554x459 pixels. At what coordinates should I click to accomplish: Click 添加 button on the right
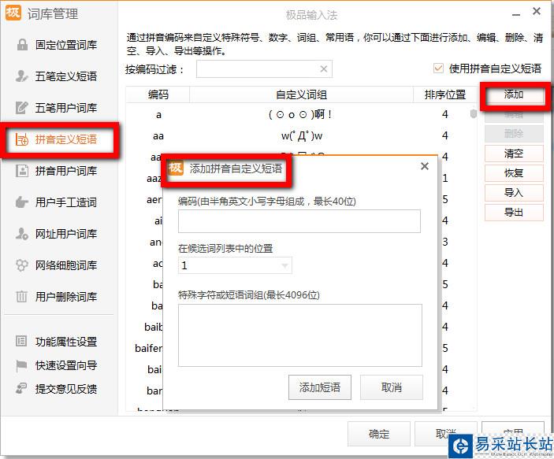coord(514,94)
